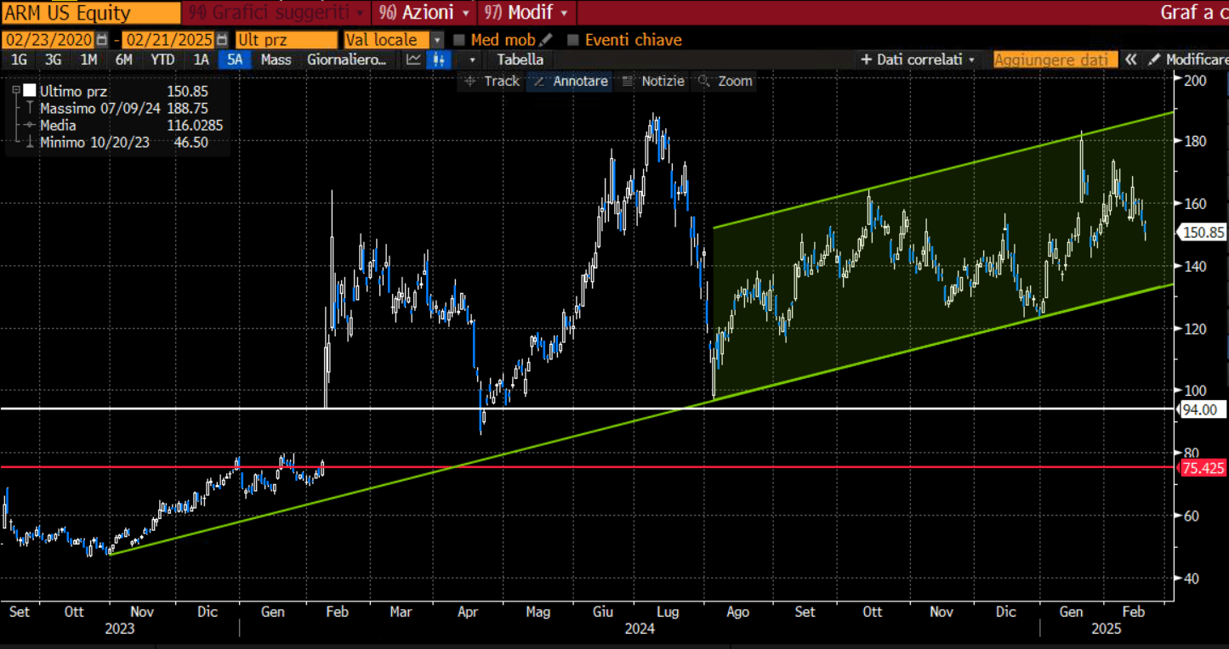Open the Azioni menu
The width and height of the screenshot is (1229, 649).
click(425, 13)
